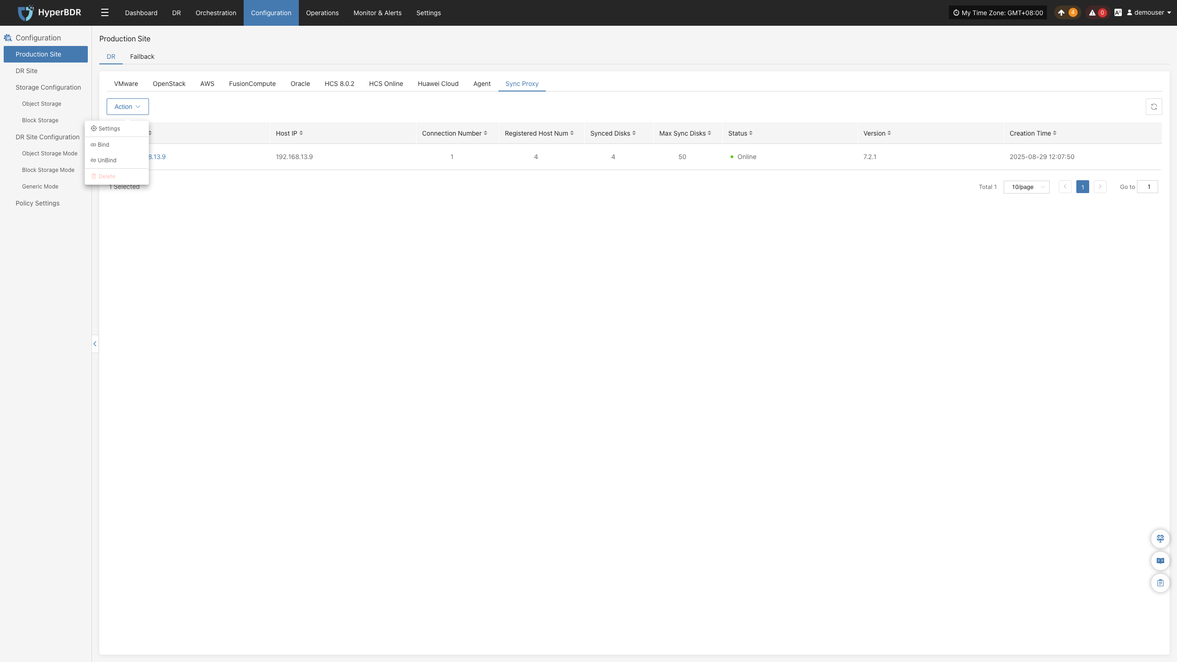Screen dimensions: 1177x662
Task: Open Monitor & Alerts top menu
Action: pyautogui.click(x=377, y=13)
